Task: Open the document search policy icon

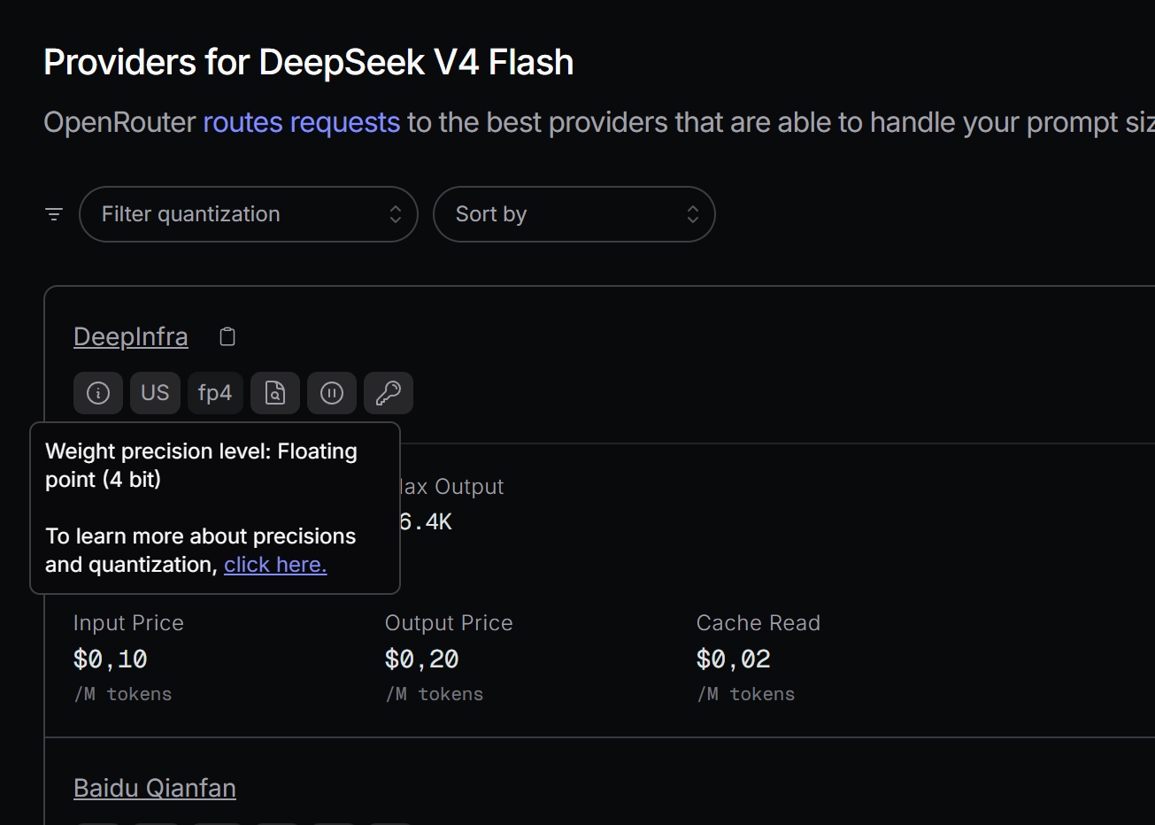Action: [x=275, y=393]
